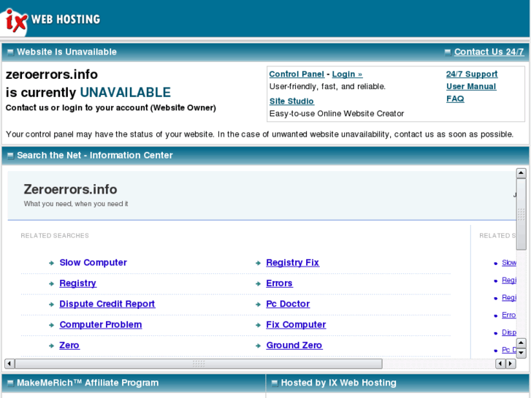The image size is (531, 398).
Task: Click the arrow icon beside Pc Doctor
Action: [x=258, y=305]
